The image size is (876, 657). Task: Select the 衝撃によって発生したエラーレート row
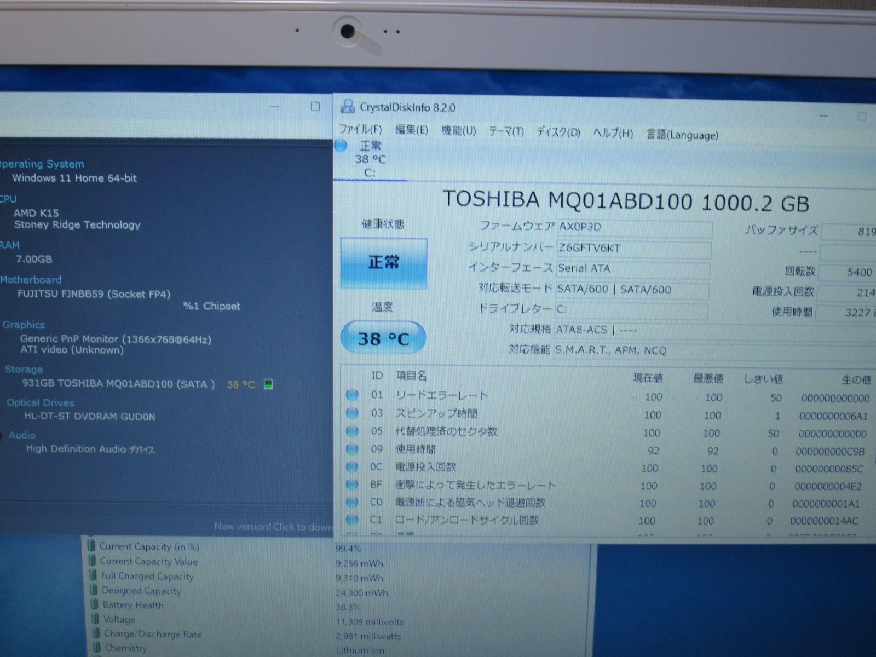coord(608,486)
